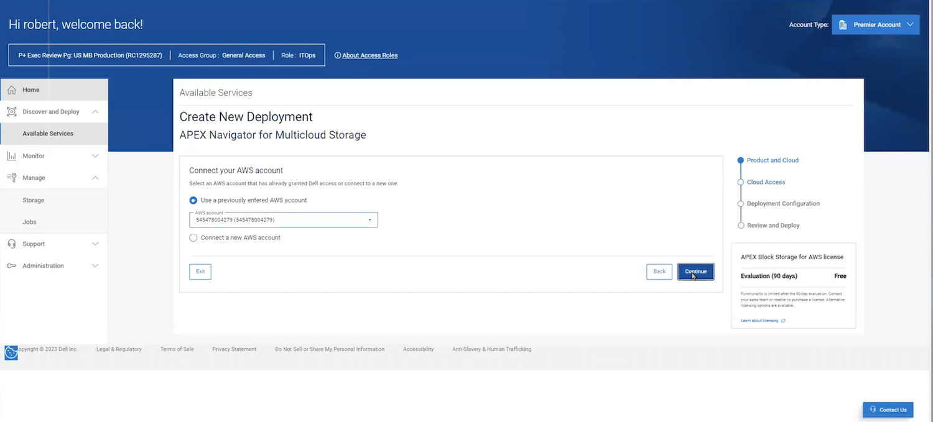Open the Learn about licensing link
The width and height of the screenshot is (933, 422).
pos(759,321)
